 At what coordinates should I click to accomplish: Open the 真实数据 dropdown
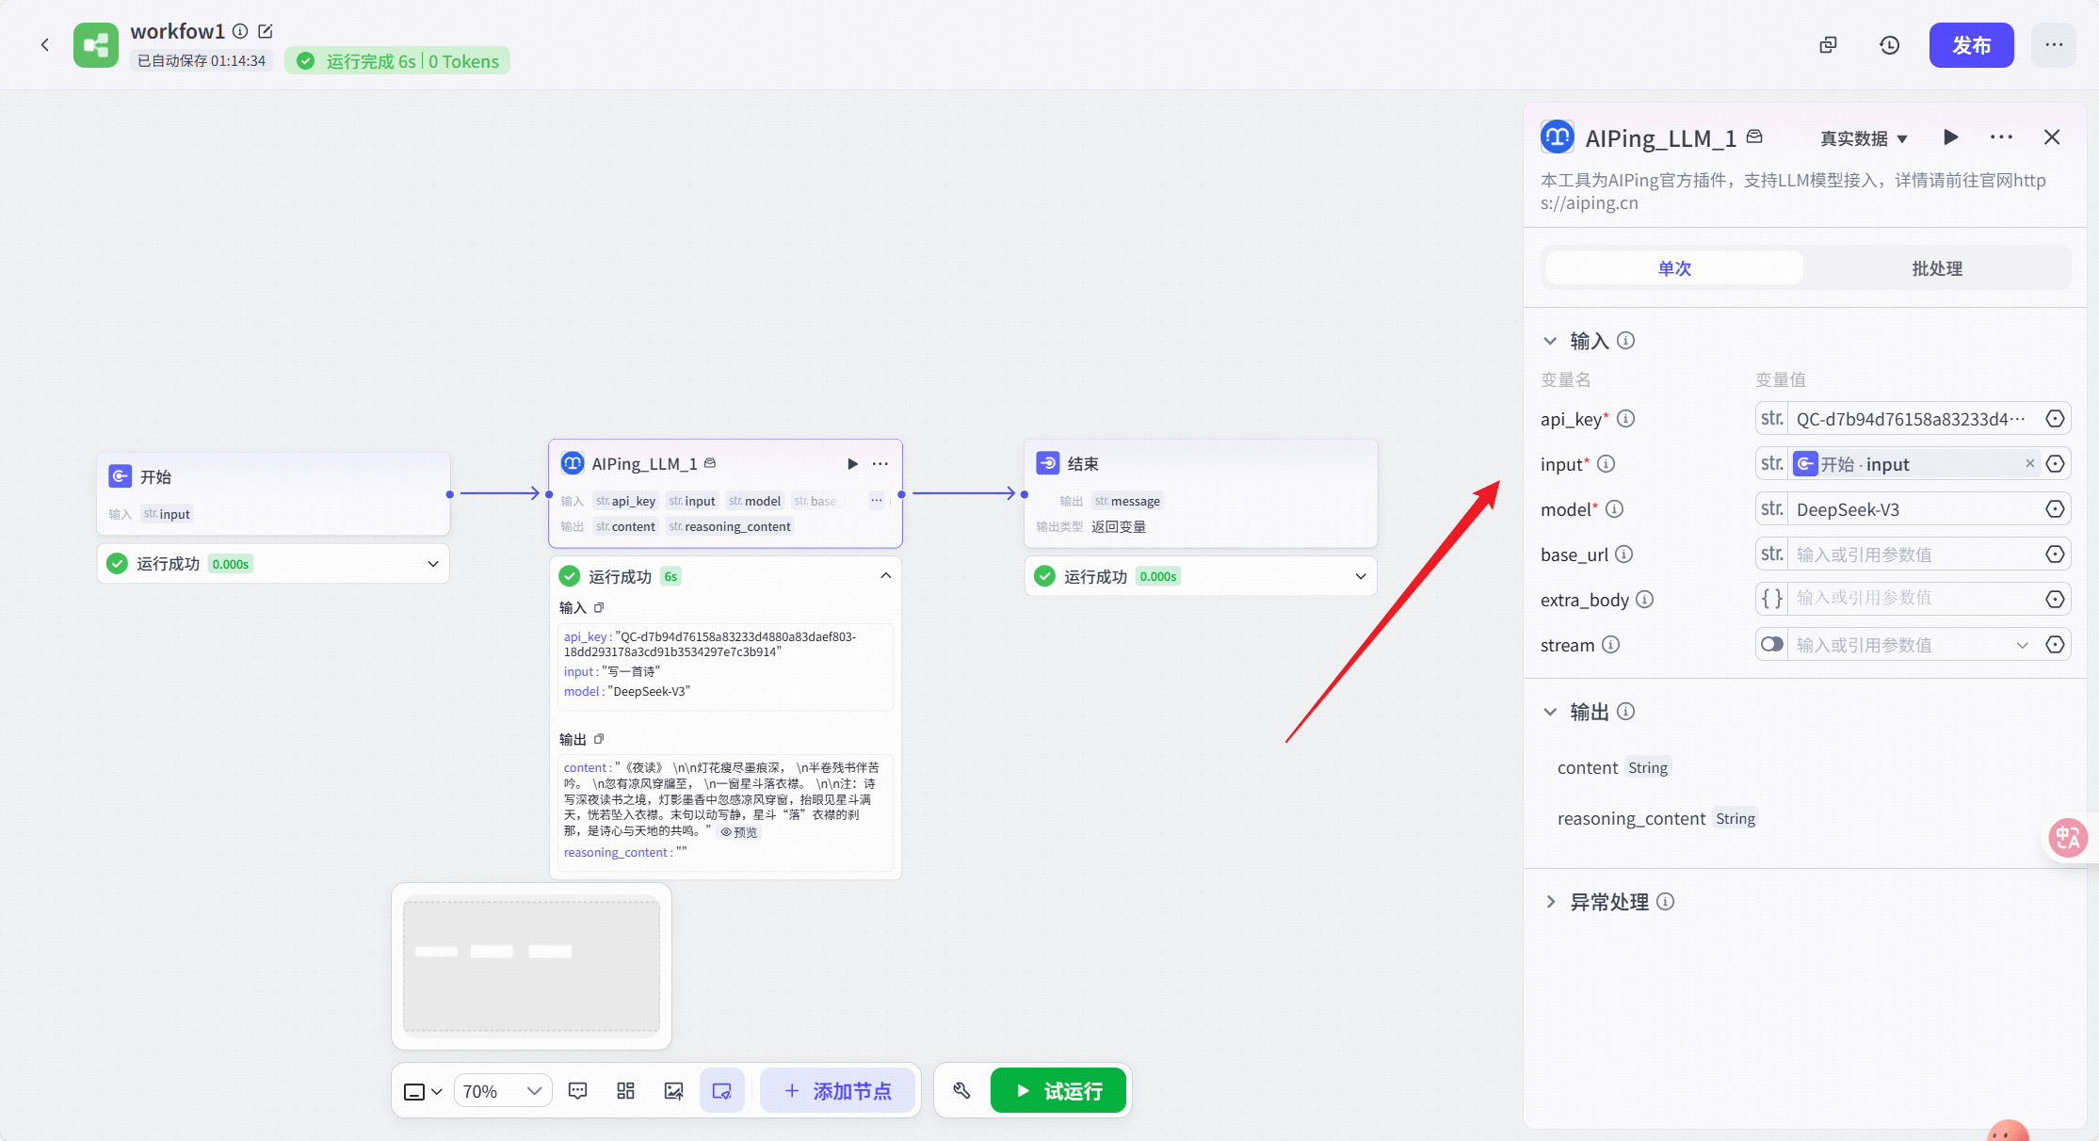[x=1863, y=138]
